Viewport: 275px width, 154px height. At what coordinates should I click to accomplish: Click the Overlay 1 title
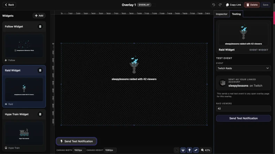tap(129, 5)
